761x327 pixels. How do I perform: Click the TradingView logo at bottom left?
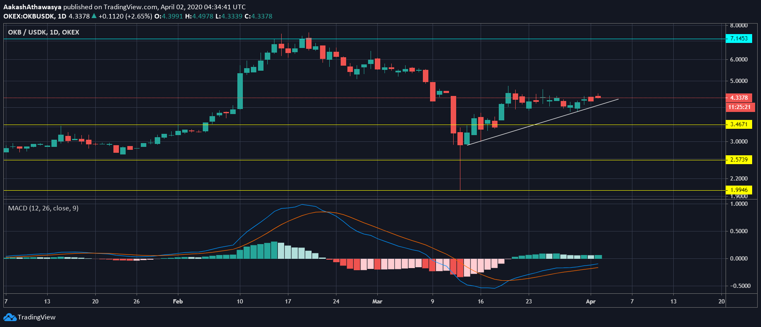[30, 317]
